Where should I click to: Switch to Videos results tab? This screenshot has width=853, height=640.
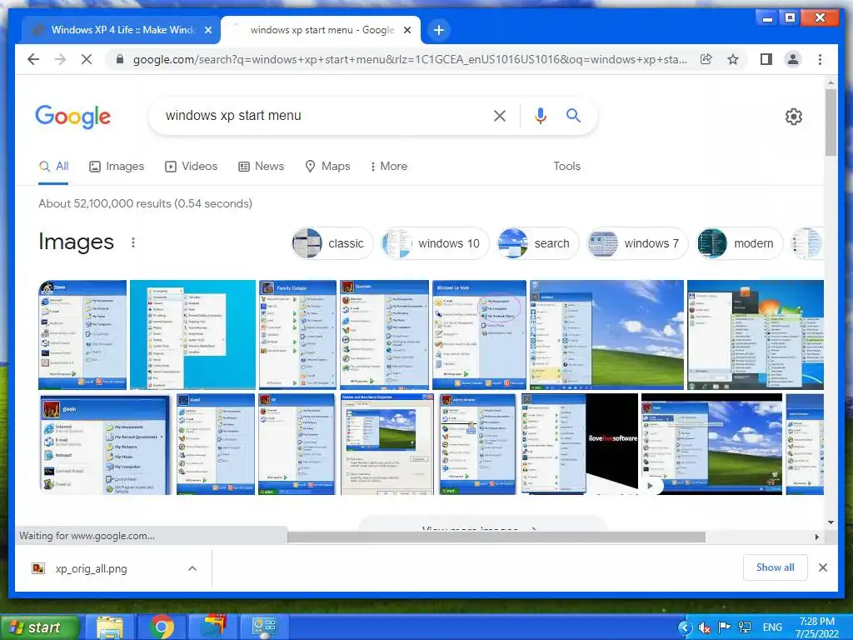coord(192,166)
